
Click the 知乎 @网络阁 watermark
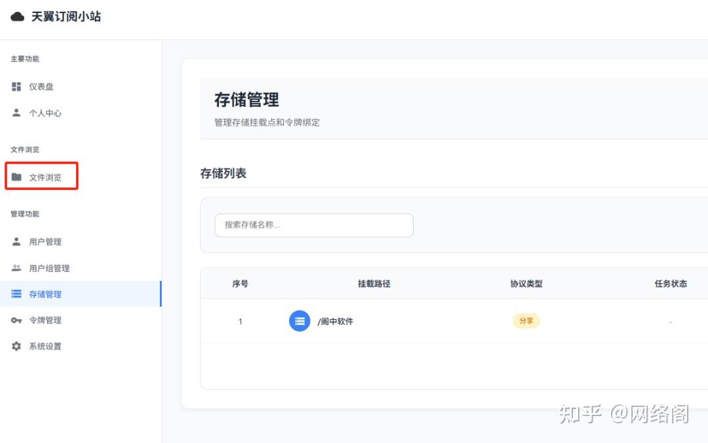coord(623,414)
